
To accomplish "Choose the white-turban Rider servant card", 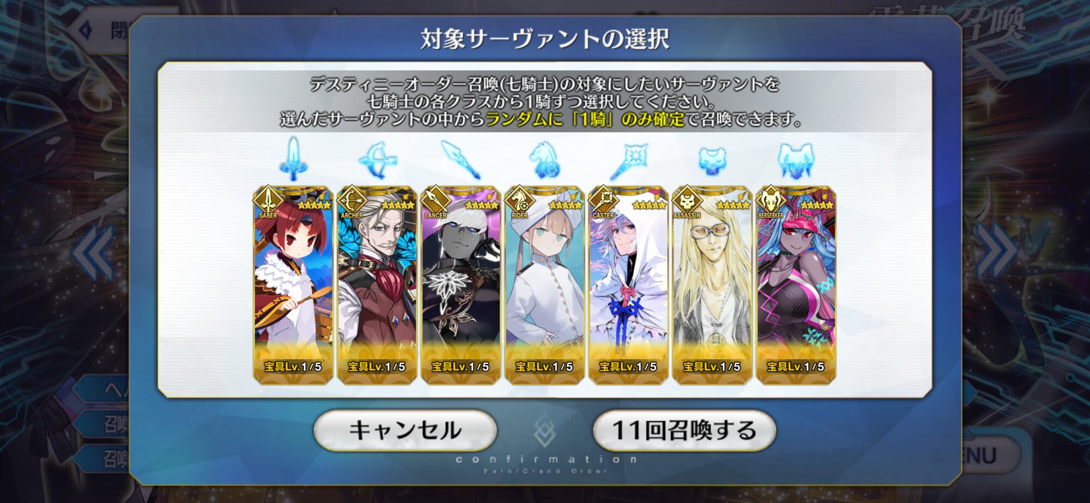I will tap(544, 285).
